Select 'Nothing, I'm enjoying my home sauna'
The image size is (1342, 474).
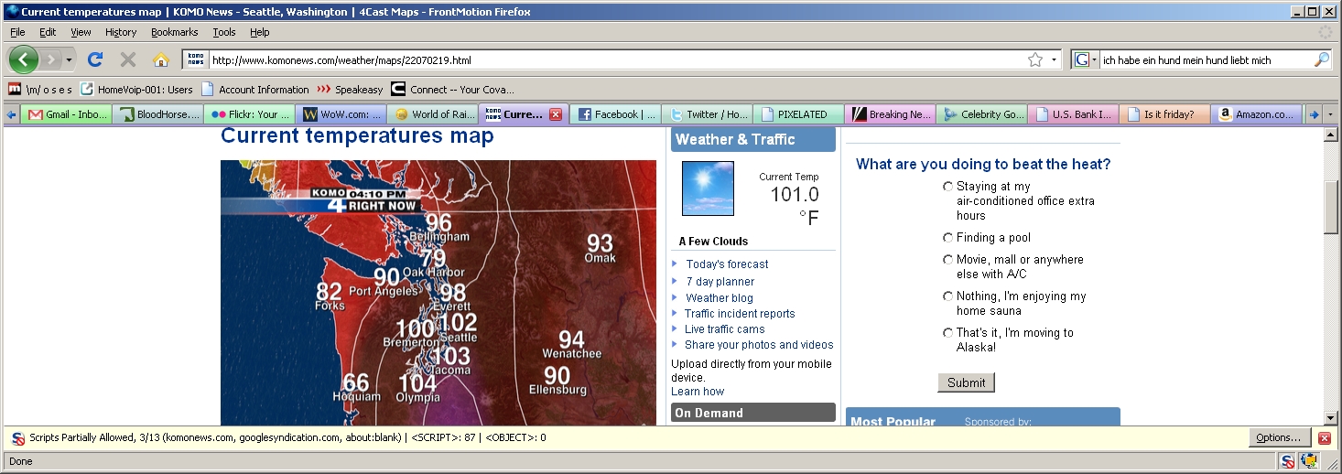pyautogui.click(x=947, y=296)
